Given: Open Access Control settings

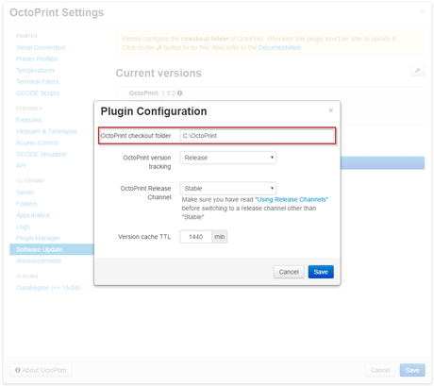Looking at the screenshot, I should click(x=37, y=143).
